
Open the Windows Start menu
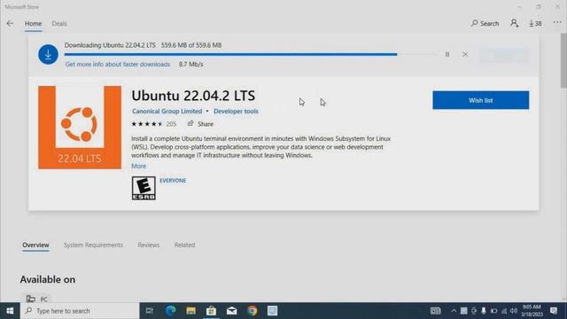click(x=10, y=311)
